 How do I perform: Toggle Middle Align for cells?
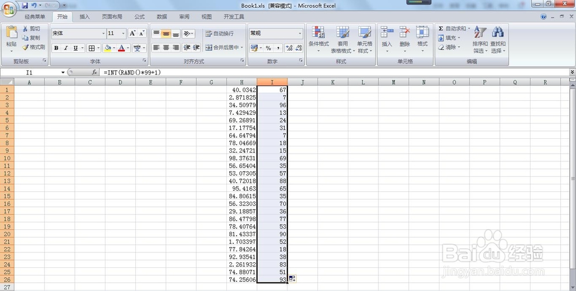click(x=166, y=33)
